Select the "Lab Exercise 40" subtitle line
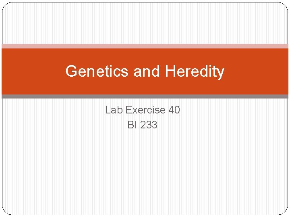This screenshot has width=290, height=218. (143, 110)
